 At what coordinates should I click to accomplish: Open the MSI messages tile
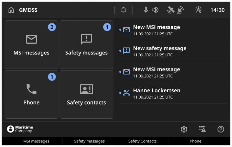point(32,44)
